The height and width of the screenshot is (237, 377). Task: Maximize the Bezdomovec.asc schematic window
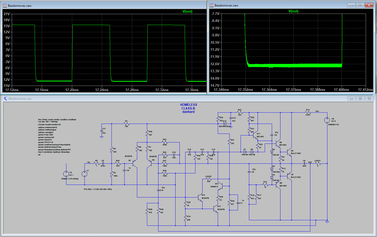click(x=360, y=98)
